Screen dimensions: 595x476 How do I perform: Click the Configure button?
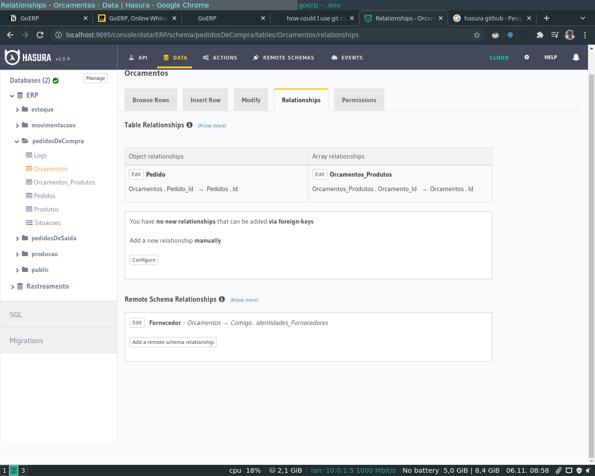point(144,260)
